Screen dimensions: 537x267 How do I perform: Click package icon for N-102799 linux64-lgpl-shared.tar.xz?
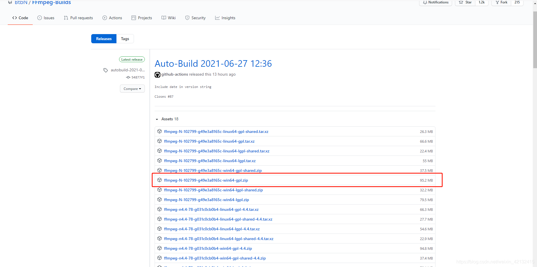point(159,151)
